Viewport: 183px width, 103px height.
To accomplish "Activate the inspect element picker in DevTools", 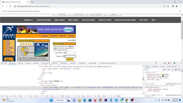I will point(2,63).
